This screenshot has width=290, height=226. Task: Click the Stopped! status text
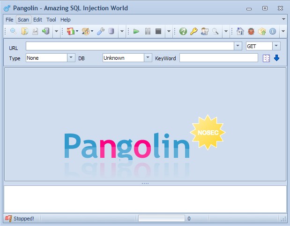tap(24, 219)
